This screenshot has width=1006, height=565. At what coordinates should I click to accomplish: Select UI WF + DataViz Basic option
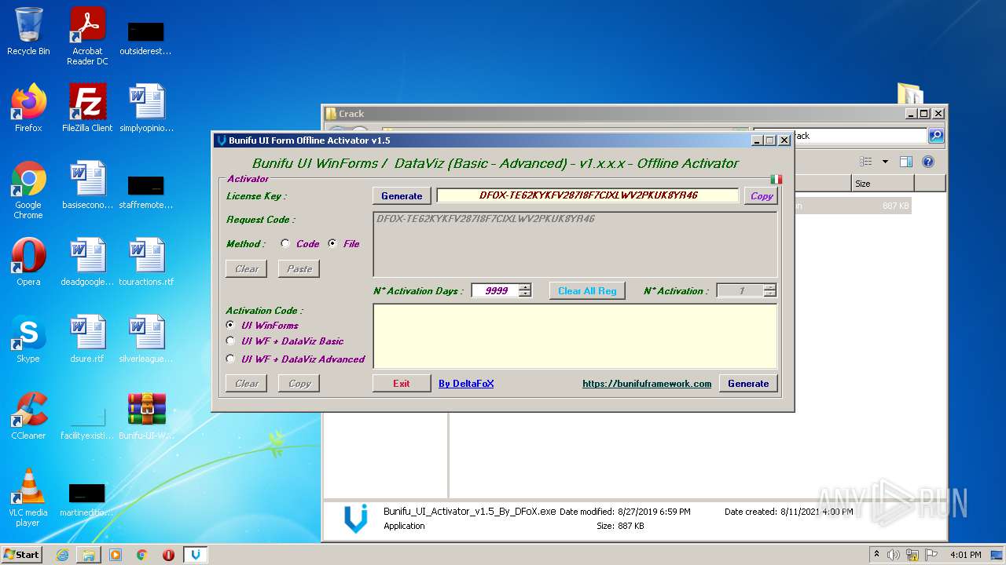pyautogui.click(x=230, y=341)
